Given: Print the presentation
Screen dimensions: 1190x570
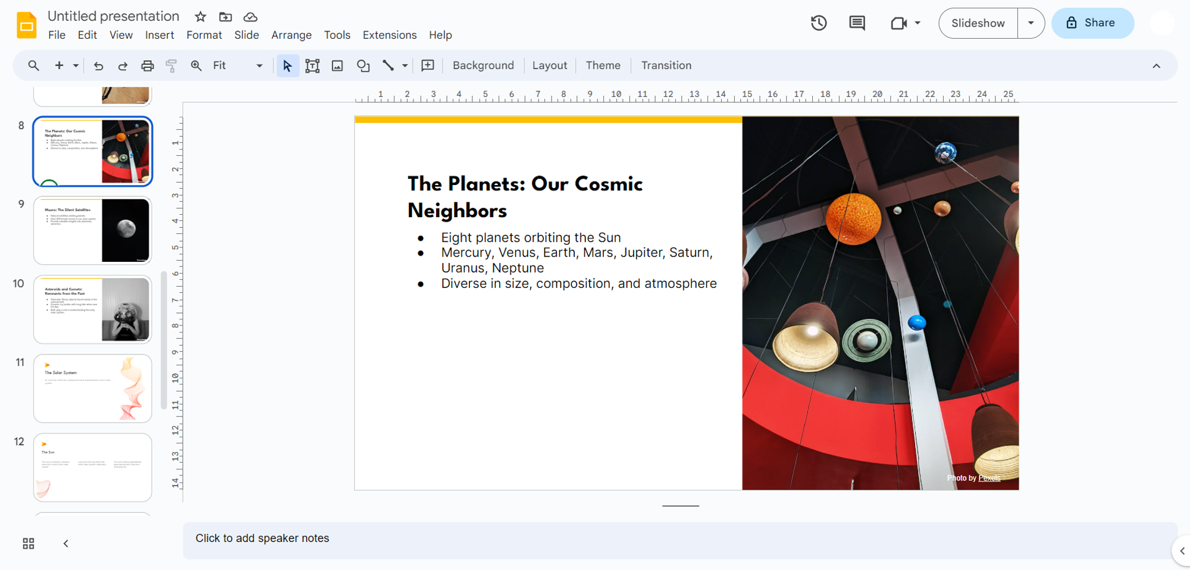Looking at the screenshot, I should pos(147,65).
